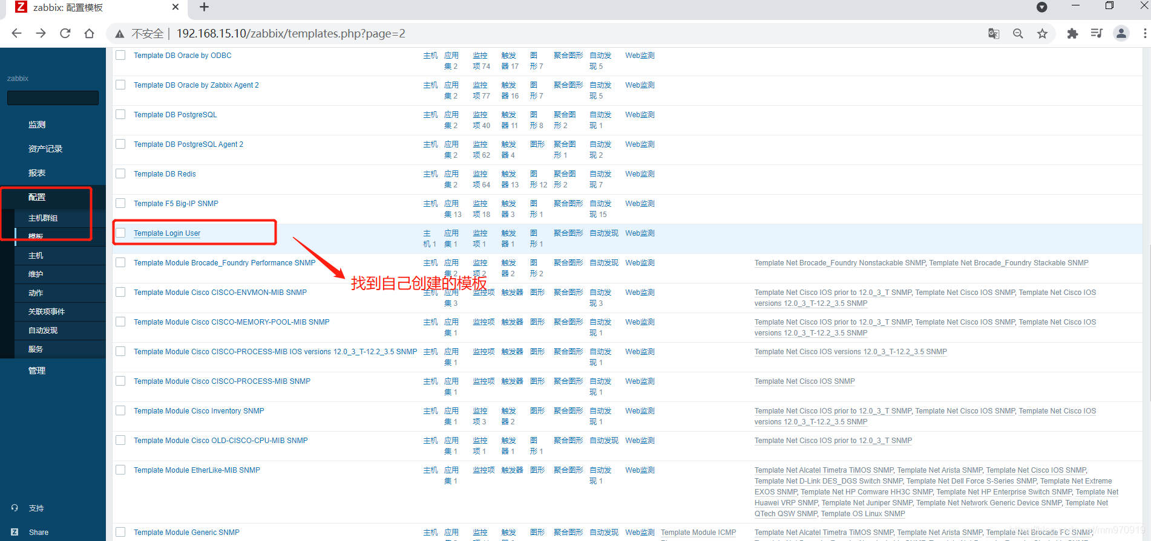
Task: Open linked Template Net Brocade_Foundry Stackable SNMP
Action: tap(1009, 263)
